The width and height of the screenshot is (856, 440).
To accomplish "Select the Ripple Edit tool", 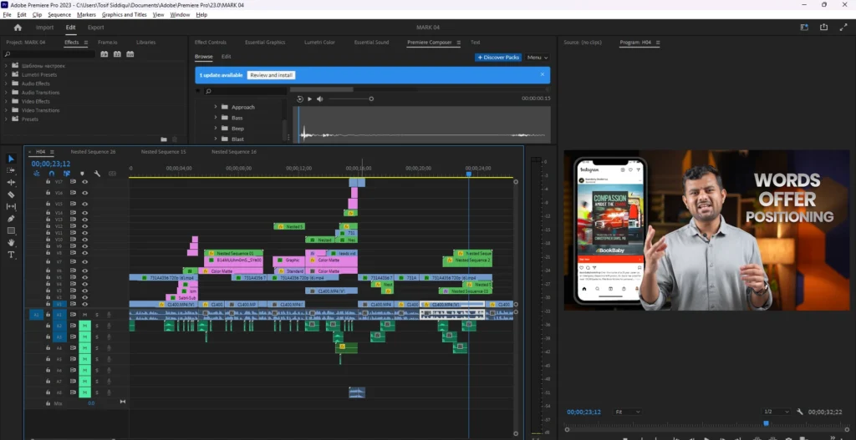I will (11, 182).
